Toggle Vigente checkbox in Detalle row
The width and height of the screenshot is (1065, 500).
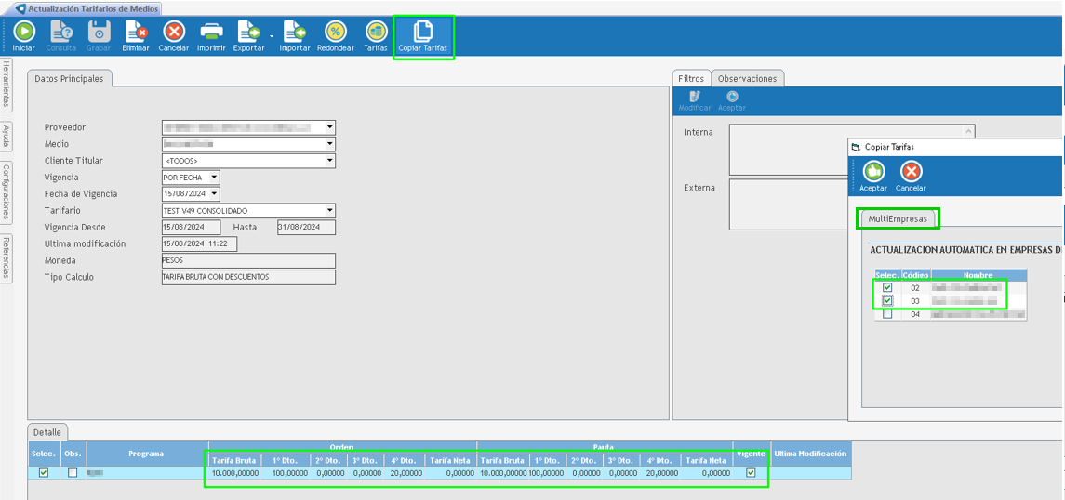(x=751, y=473)
